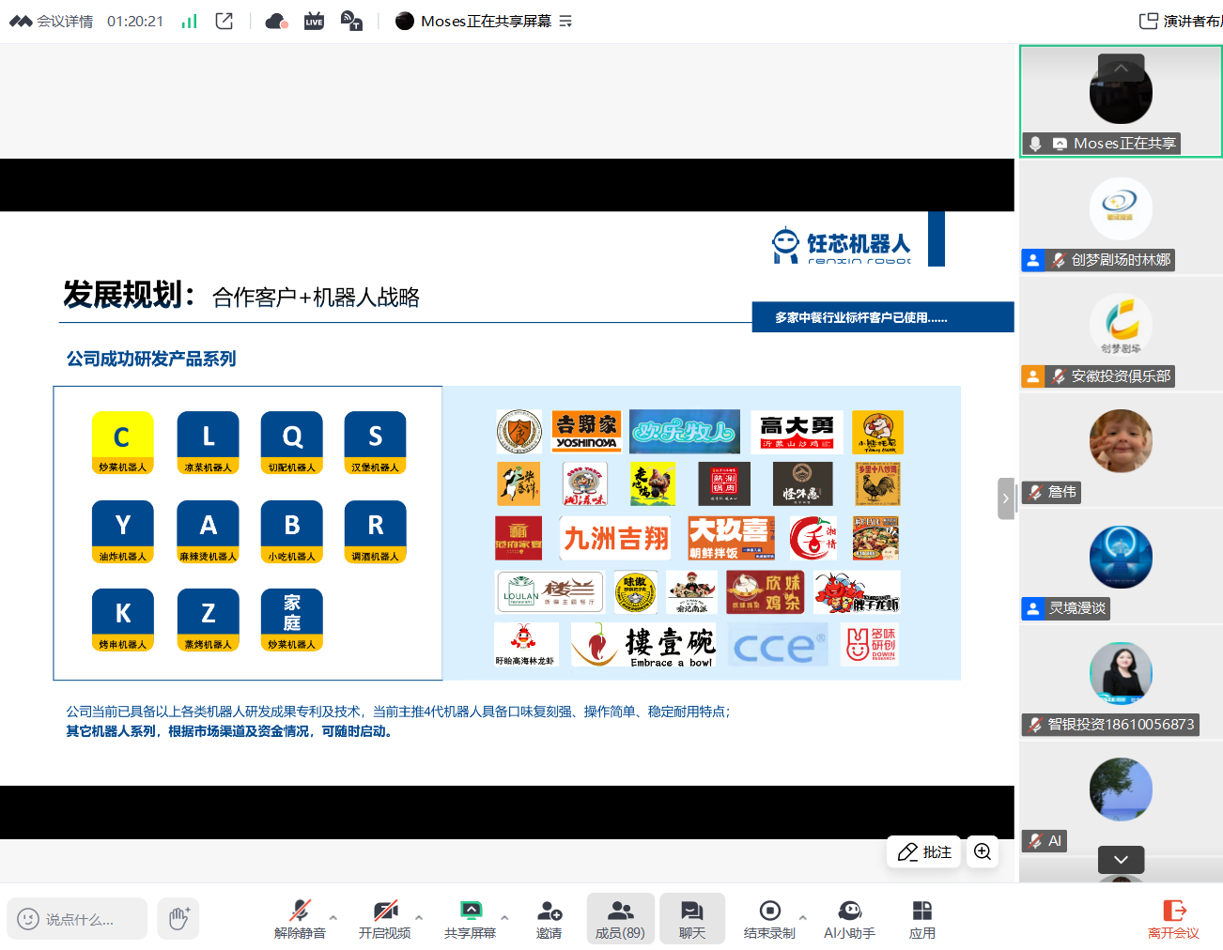Click the Moses正在共享屏幕 sharing indicator
This screenshot has width=1223, height=950.
[473, 21]
